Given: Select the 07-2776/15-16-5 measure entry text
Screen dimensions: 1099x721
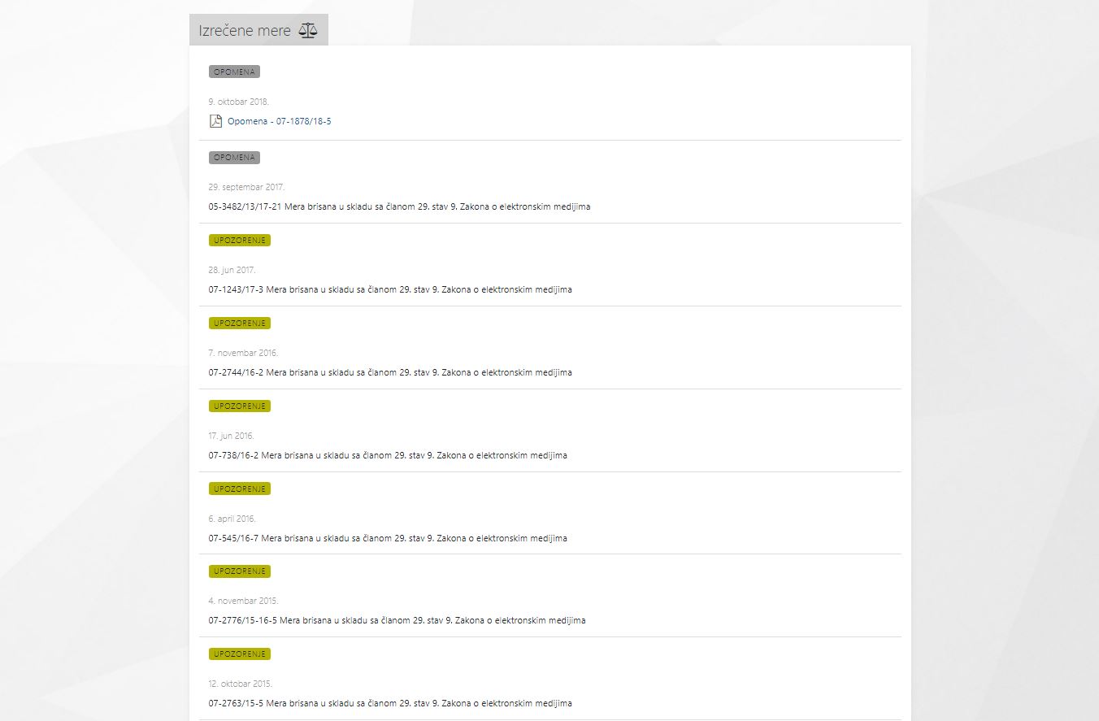Looking at the screenshot, I should click(397, 620).
